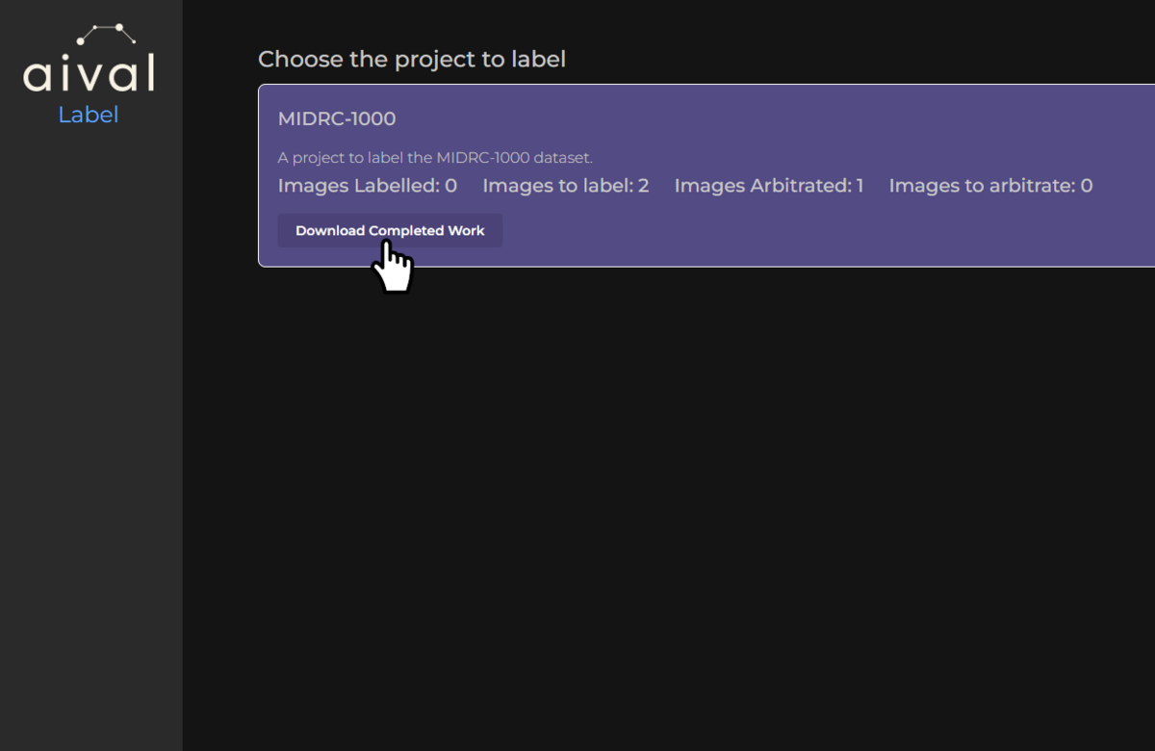
Task: Click 'Download Completed Work'
Action: click(x=389, y=230)
